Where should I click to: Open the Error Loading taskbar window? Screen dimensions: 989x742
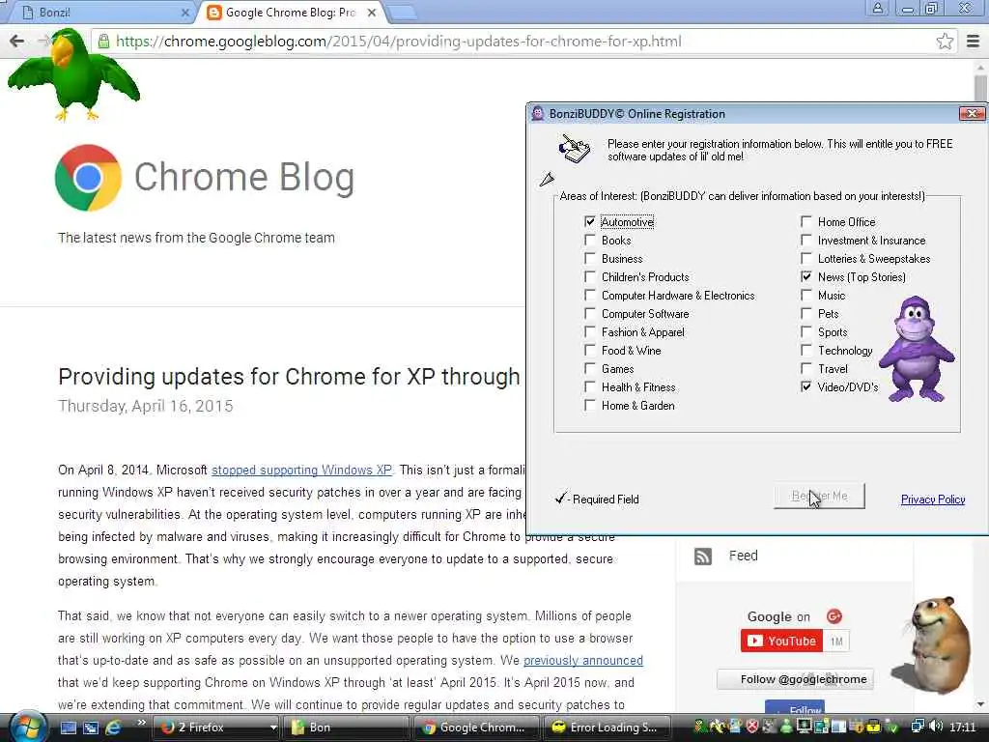tap(607, 728)
